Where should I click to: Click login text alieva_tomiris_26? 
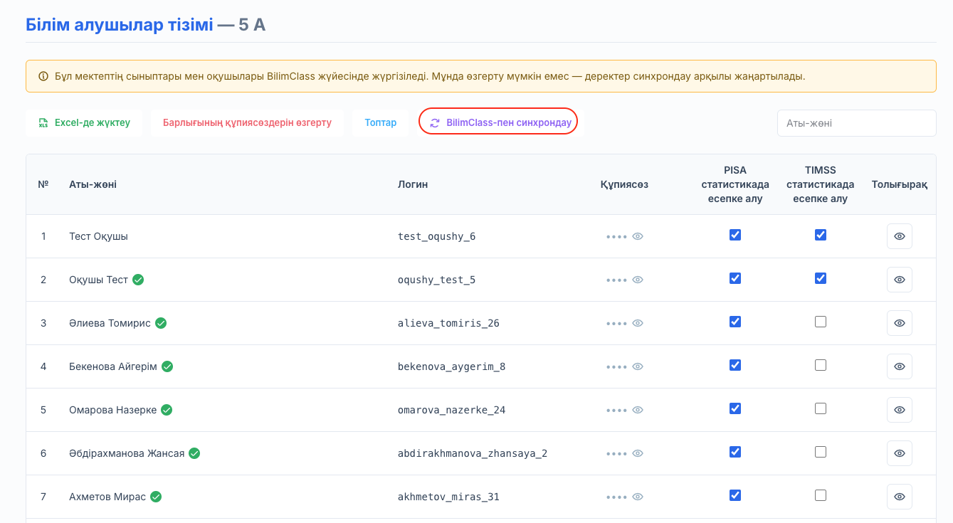pyautogui.click(x=448, y=323)
